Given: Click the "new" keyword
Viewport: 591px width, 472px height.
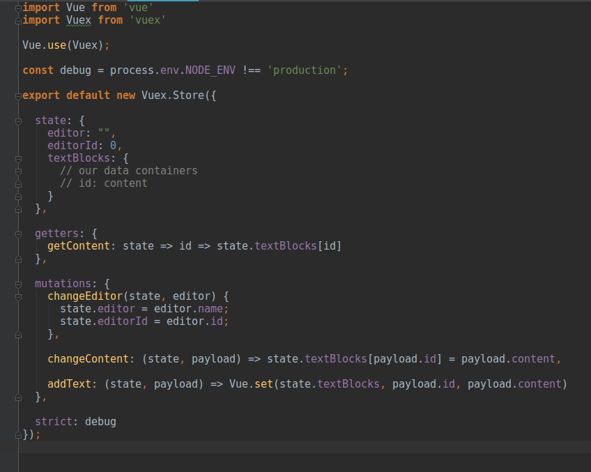Looking at the screenshot, I should click(126, 96).
